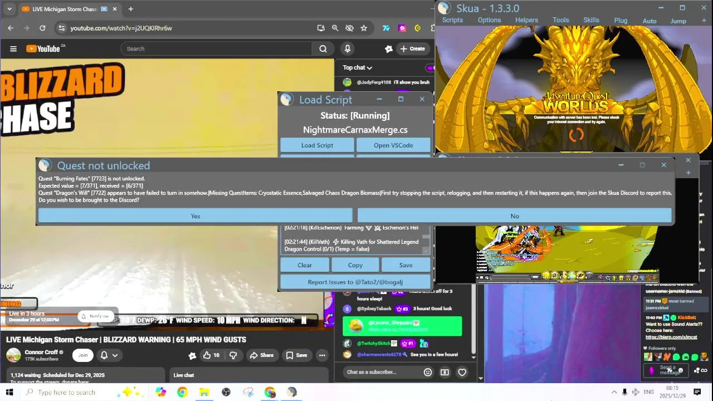
Task: Open Copilot from the taskbar
Action: point(160,392)
